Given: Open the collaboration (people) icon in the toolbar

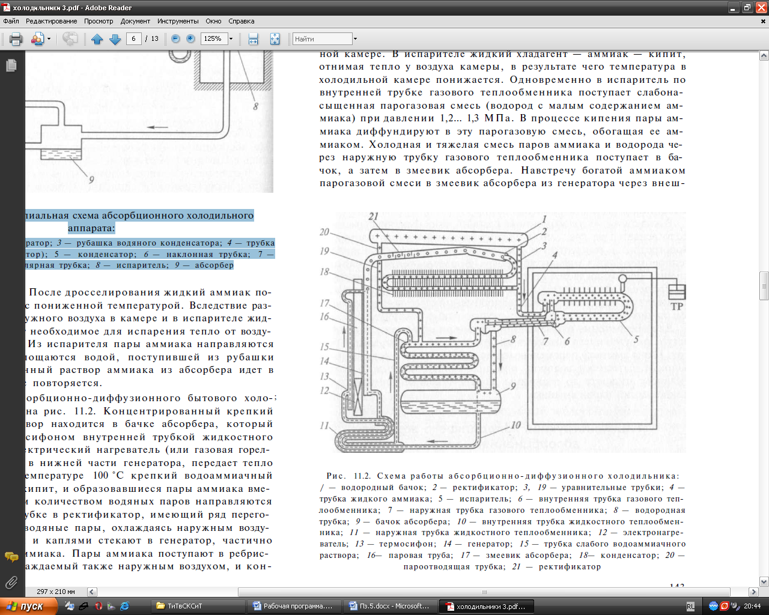Looking at the screenshot, I should tap(37, 39).
